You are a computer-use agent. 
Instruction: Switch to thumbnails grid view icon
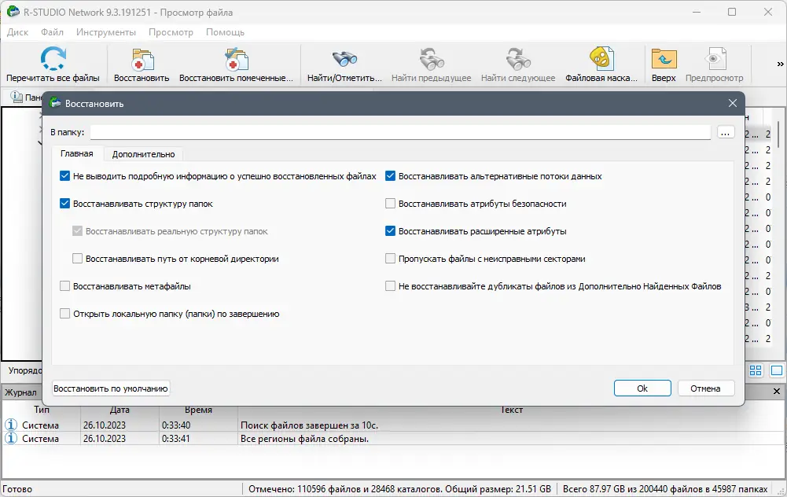(756, 370)
